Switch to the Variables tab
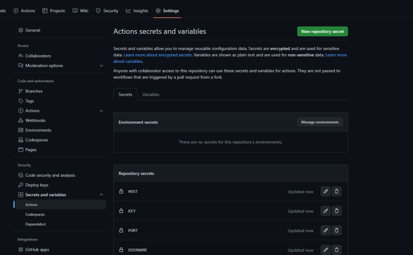 coord(151,94)
